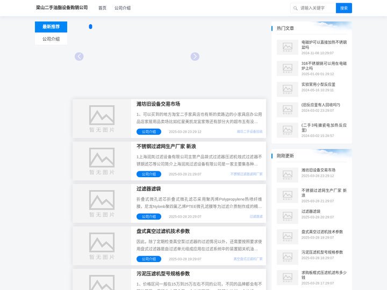Select the blue carousel indicator dot
The image size is (387, 290).
91,26
